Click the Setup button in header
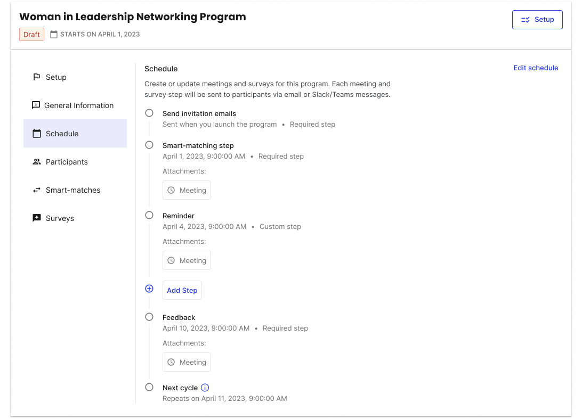Viewport: 582px width, 419px height. (x=537, y=20)
